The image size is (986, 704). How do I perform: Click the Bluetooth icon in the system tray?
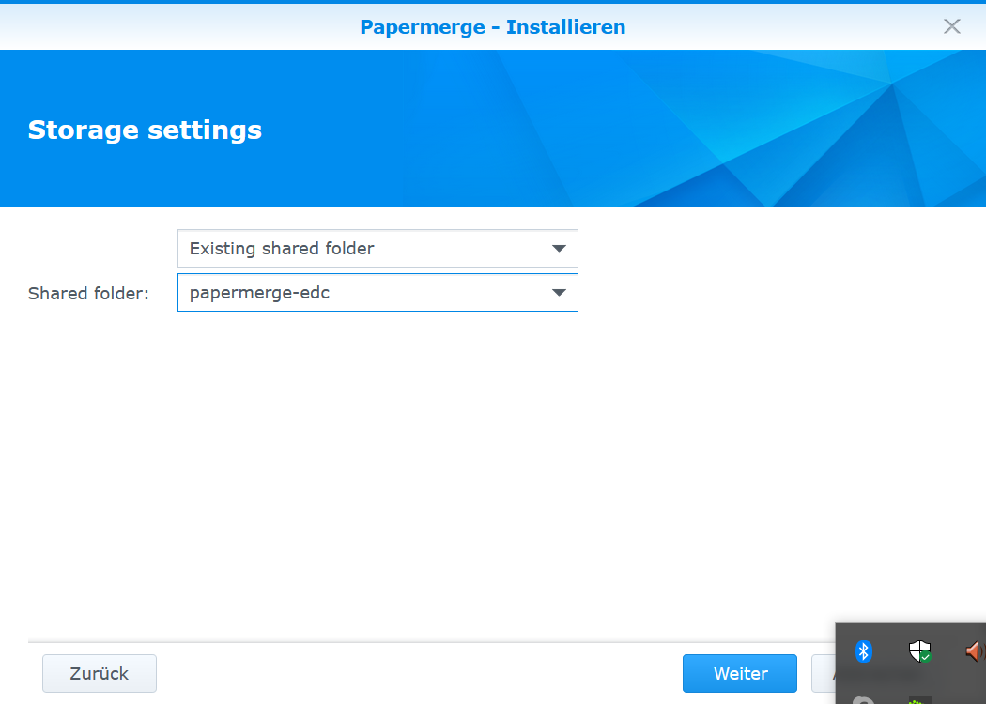(864, 651)
